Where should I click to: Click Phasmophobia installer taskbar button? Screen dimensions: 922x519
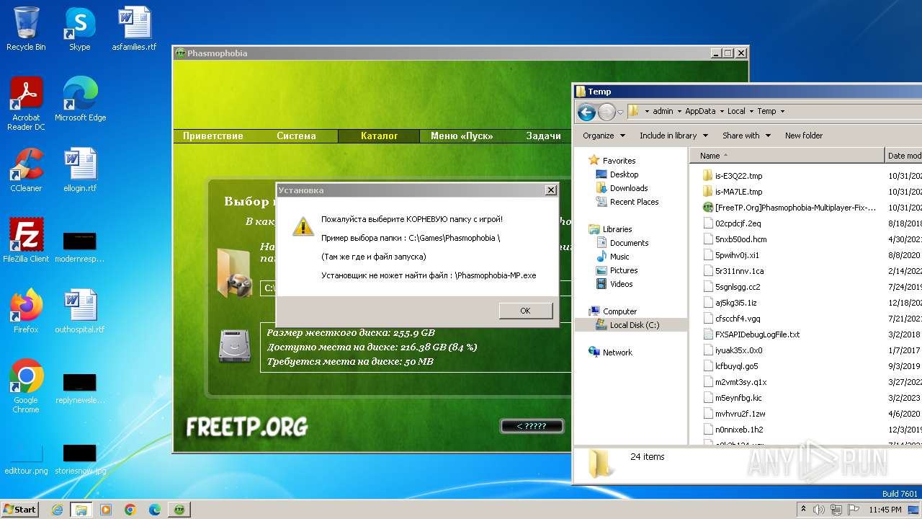[179, 510]
